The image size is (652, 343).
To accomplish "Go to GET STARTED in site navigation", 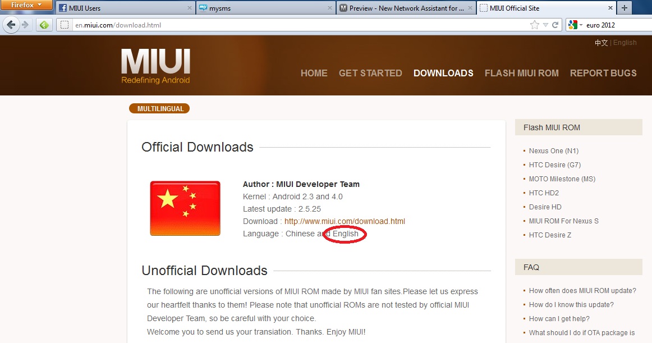I will (370, 74).
